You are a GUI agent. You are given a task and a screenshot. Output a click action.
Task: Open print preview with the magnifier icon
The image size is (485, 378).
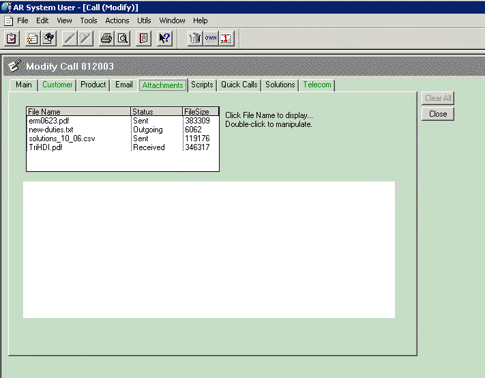(x=122, y=39)
